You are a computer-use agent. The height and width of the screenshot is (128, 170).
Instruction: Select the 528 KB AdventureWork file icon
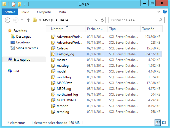pyautogui.click(x=53, y=43)
